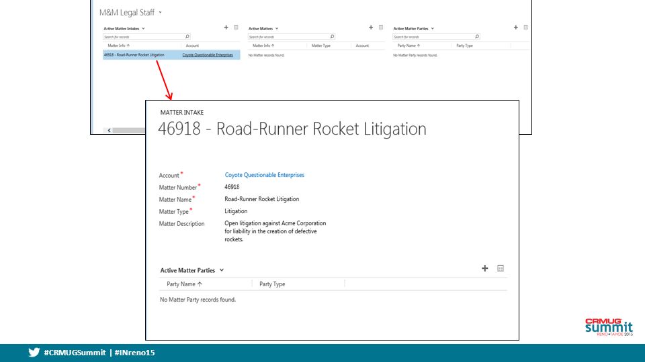Add a new Active Matter Intakes record
Viewport: 645px width, 362px height.
pos(226,27)
